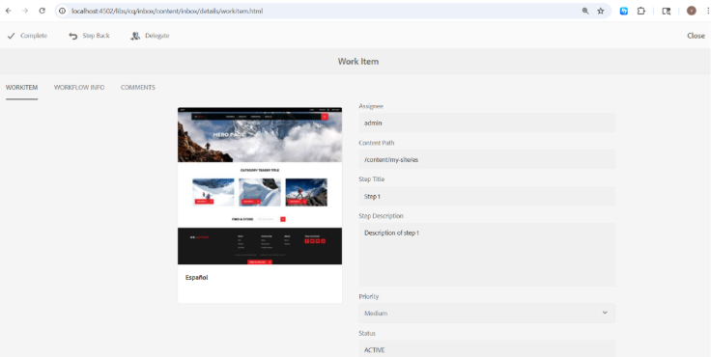Click the Priority dropdown chevron
The image size is (711, 357).
pyautogui.click(x=605, y=313)
